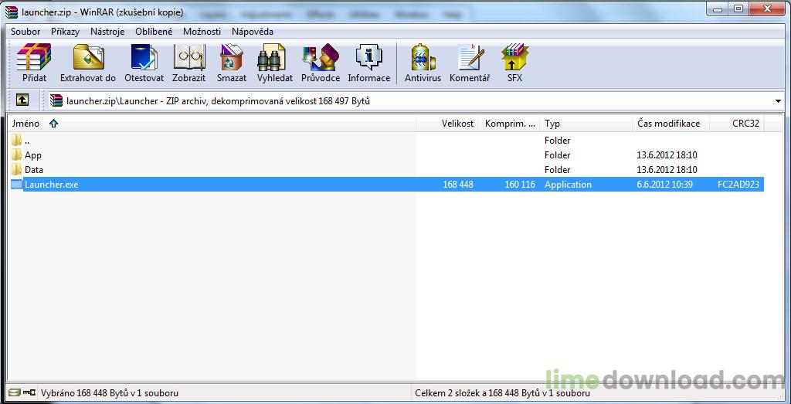The height and width of the screenshot is (404, 791).
Task: Sort by Čas modifikace column header
Action: (x=671, y=124)
